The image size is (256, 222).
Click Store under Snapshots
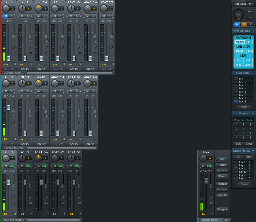coord(244,107)
